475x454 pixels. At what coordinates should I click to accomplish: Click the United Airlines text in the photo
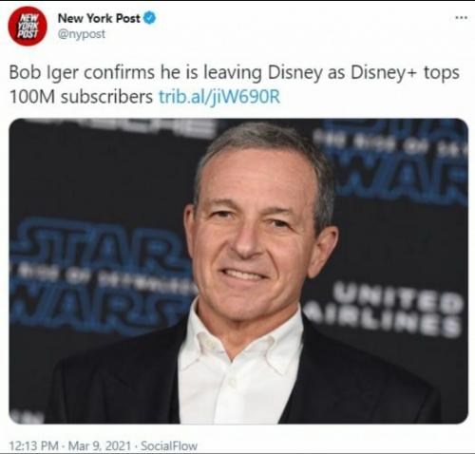coord(385,309)
